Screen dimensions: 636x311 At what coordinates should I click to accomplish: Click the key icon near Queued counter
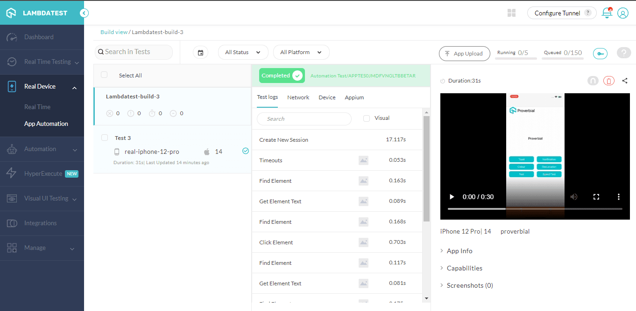(600, 54)
